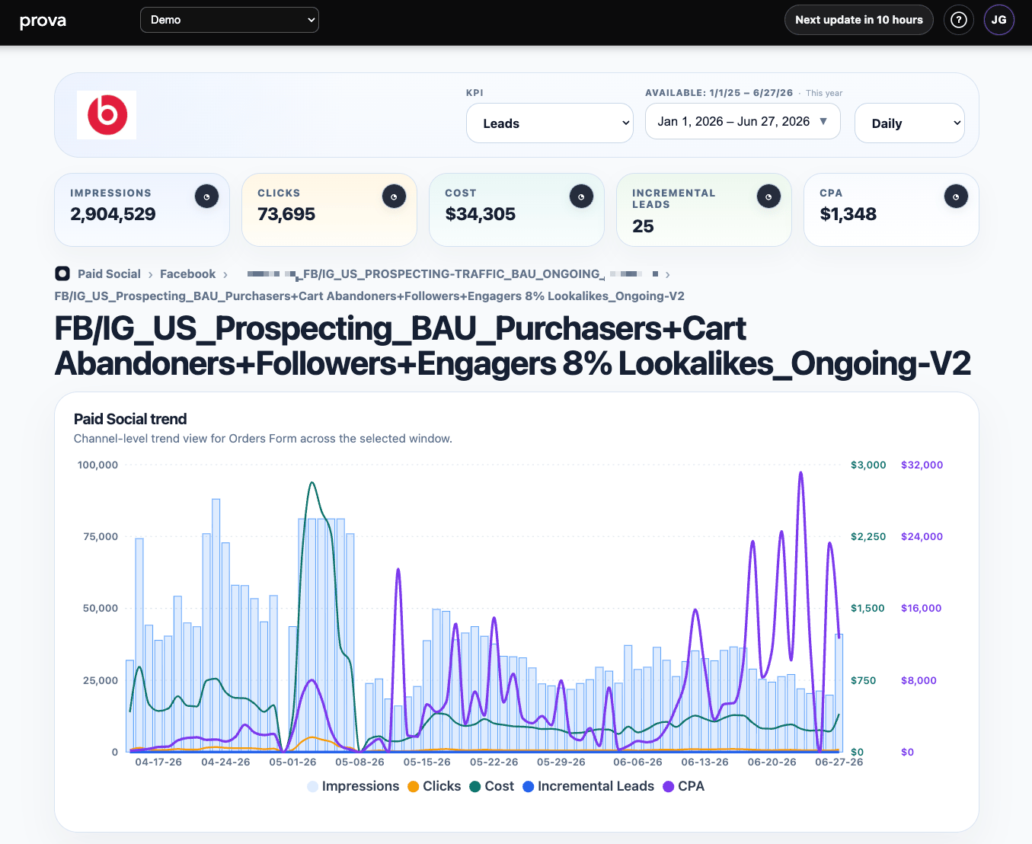
Task: Click the 73,695 clicks value
Action: click(286, 215)
